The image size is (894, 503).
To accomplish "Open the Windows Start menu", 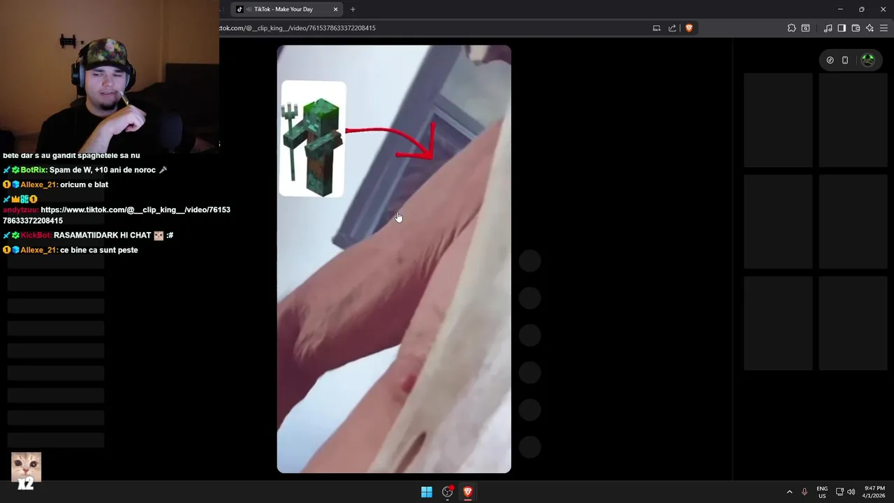I will coord(427,492).
